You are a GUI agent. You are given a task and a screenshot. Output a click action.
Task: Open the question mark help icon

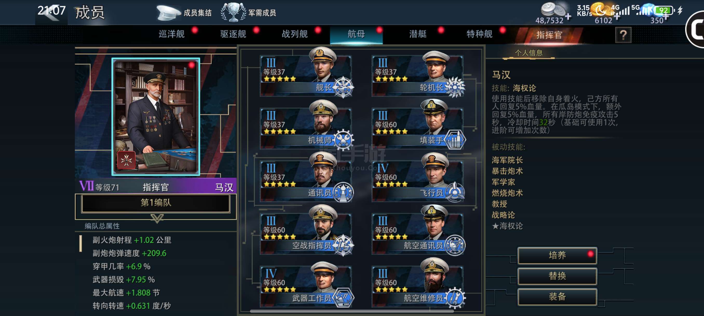coord(623,35)
